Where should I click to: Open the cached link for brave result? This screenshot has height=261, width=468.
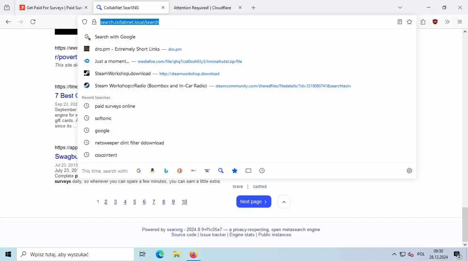(x=260, y=187)
